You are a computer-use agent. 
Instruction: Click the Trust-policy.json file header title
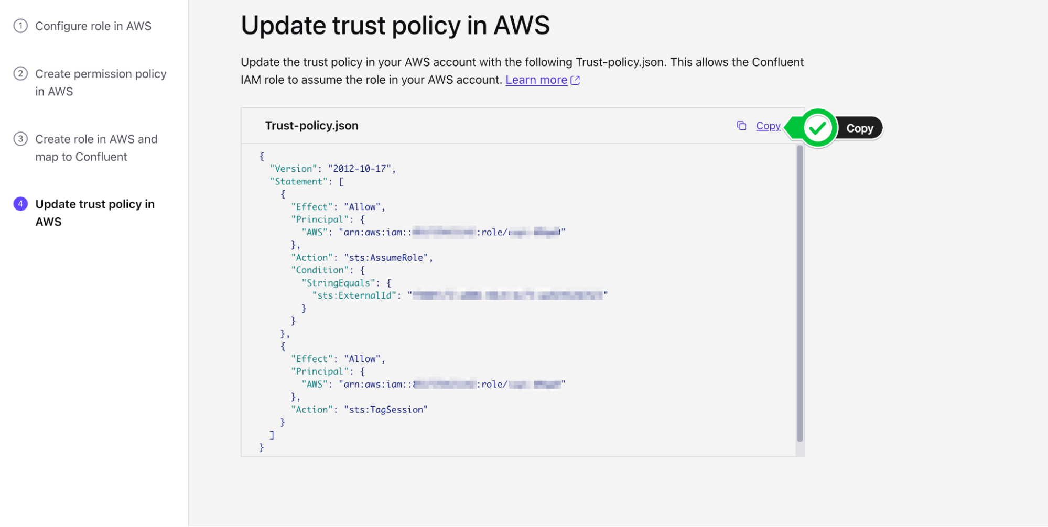(x=311, y=126)
